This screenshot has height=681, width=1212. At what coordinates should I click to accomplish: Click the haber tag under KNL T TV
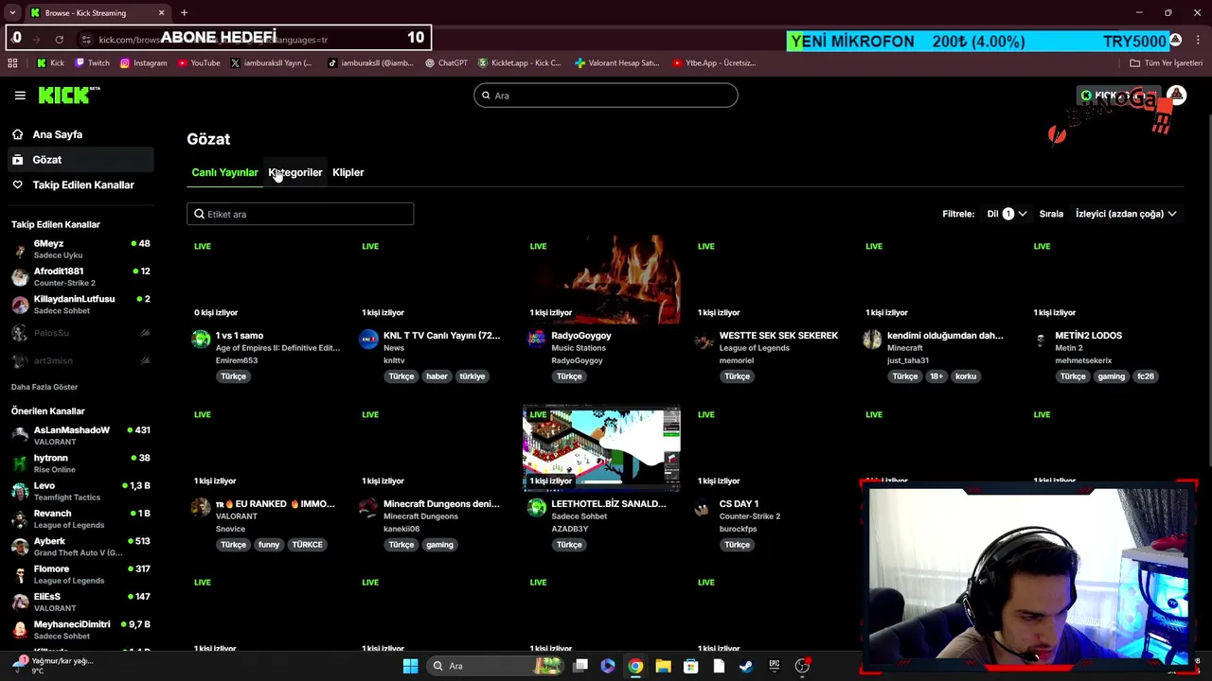coord(437,376)
